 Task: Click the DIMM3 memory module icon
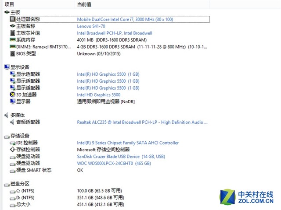[x=13, y=47]
